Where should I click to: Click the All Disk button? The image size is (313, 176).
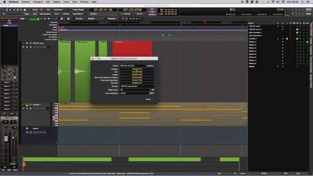[66, 14]
